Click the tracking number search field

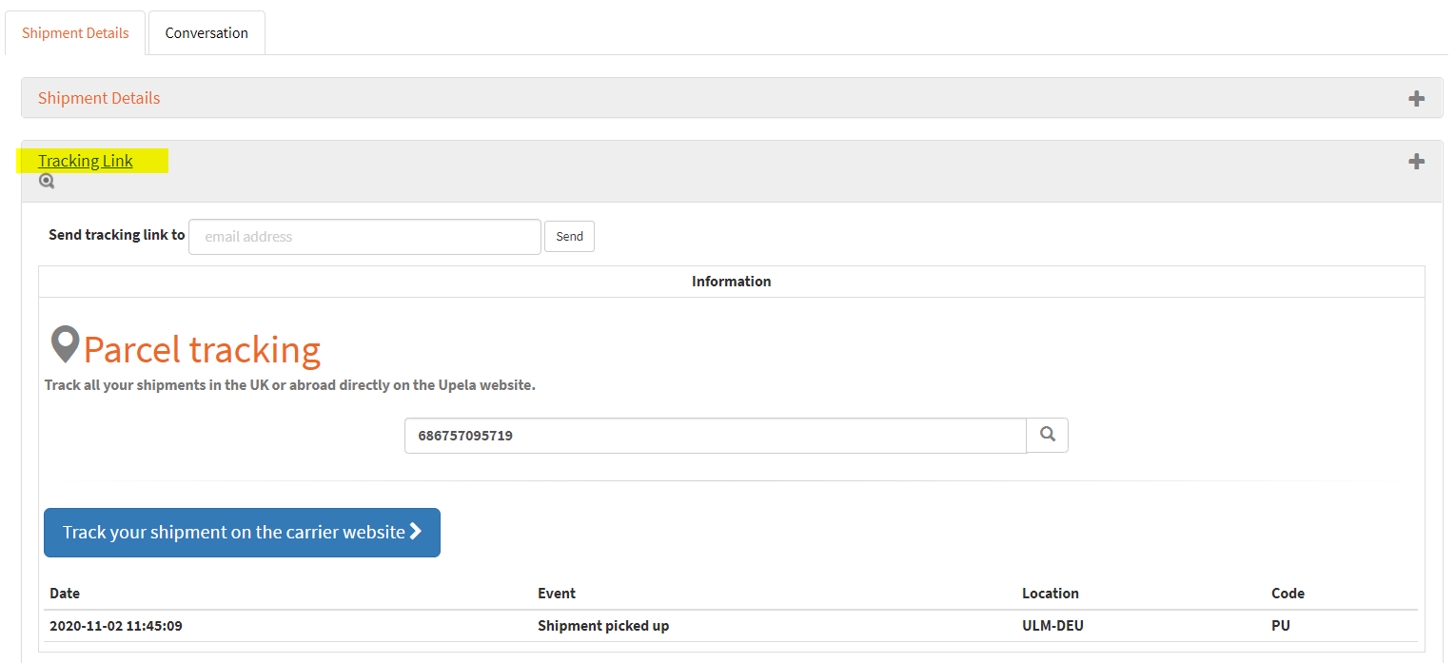pos(715,436)
